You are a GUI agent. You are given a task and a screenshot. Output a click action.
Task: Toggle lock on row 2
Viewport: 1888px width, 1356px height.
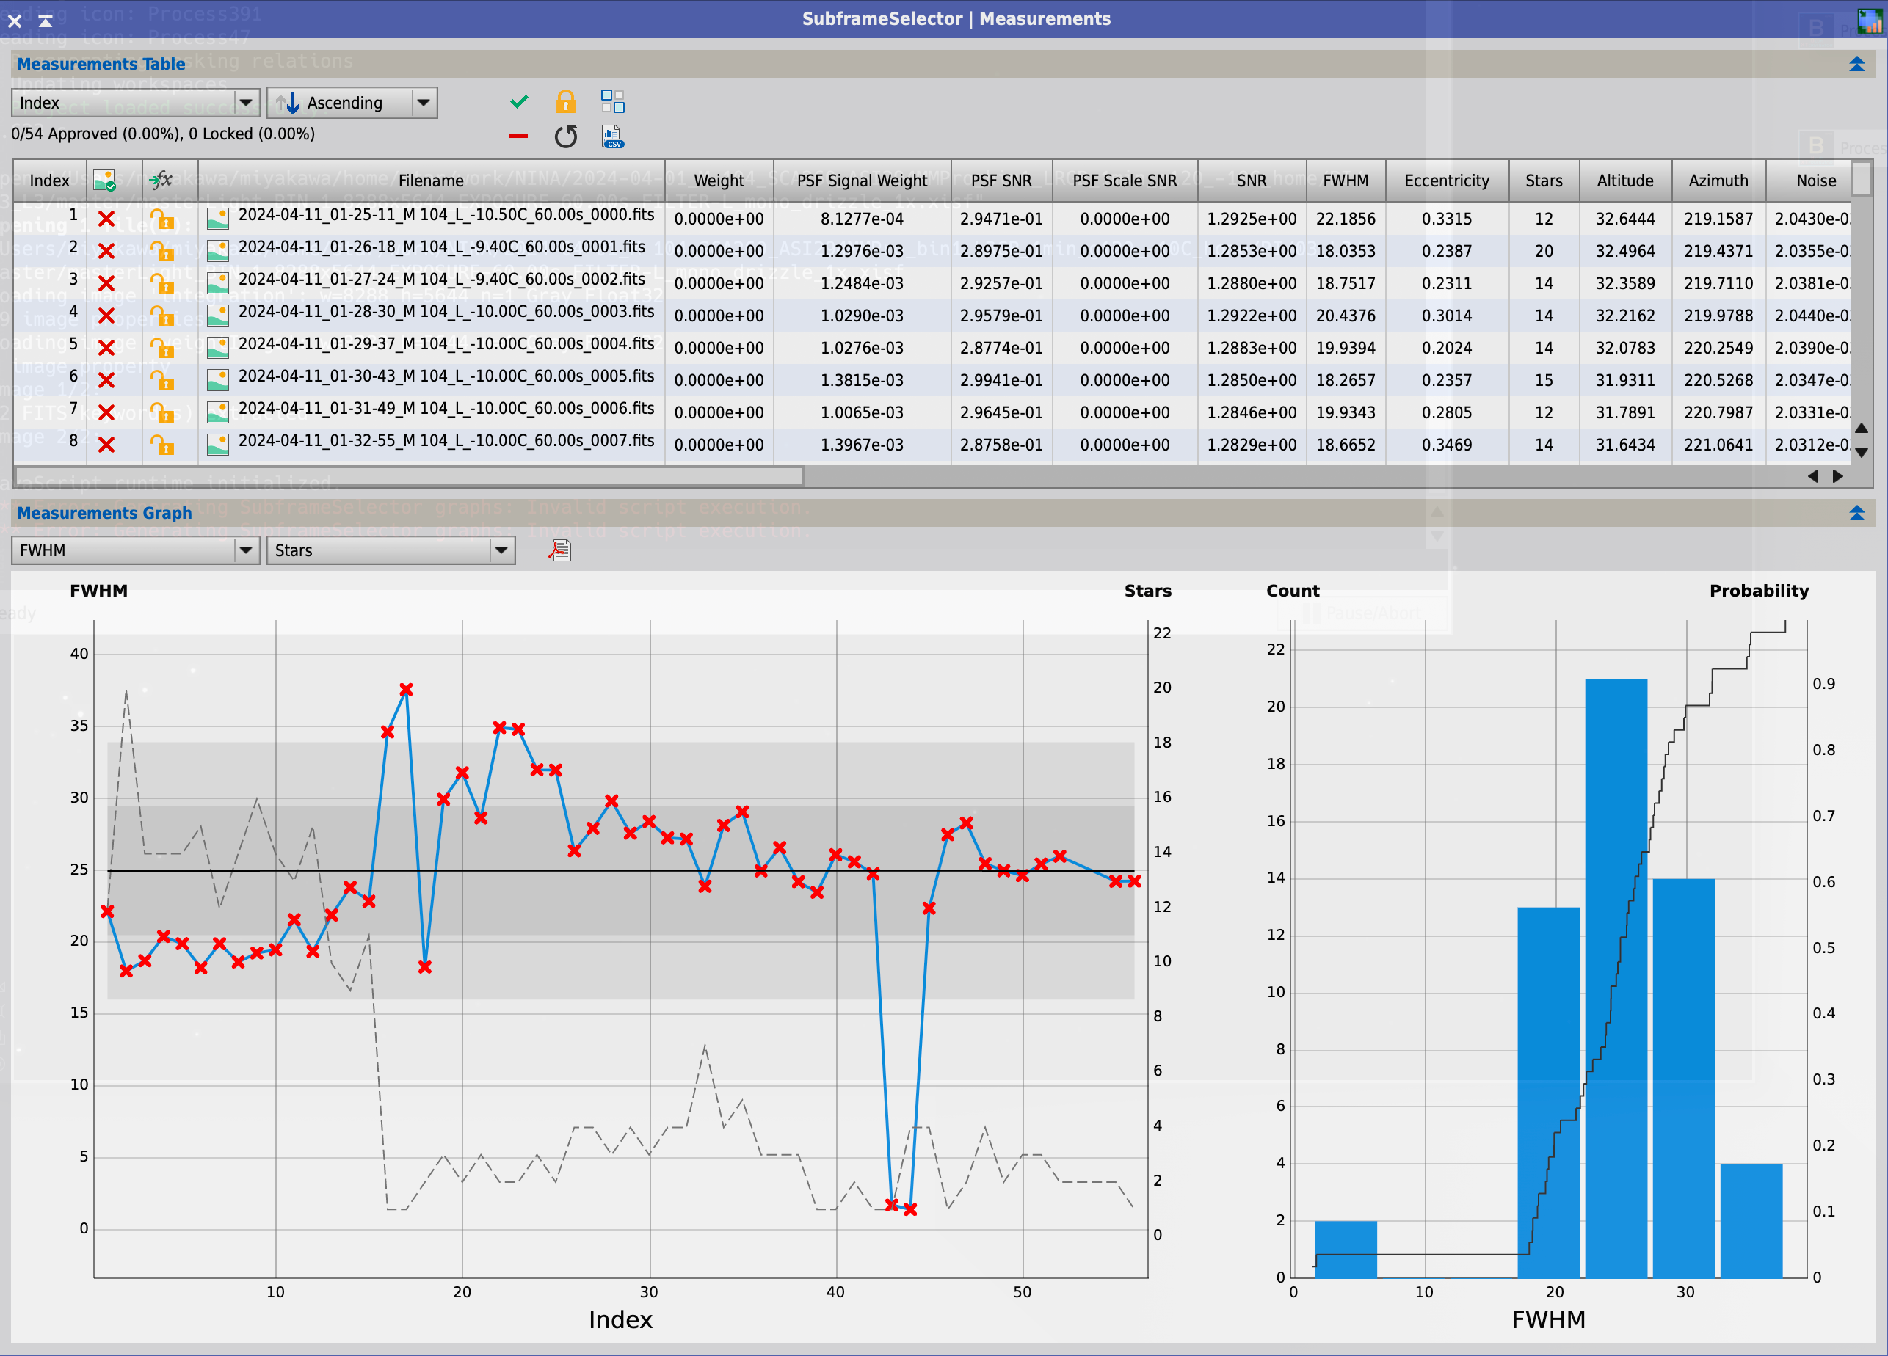[x=162, y=251]
